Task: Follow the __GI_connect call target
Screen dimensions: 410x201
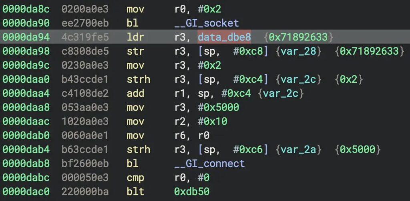Action: (209, 163)
